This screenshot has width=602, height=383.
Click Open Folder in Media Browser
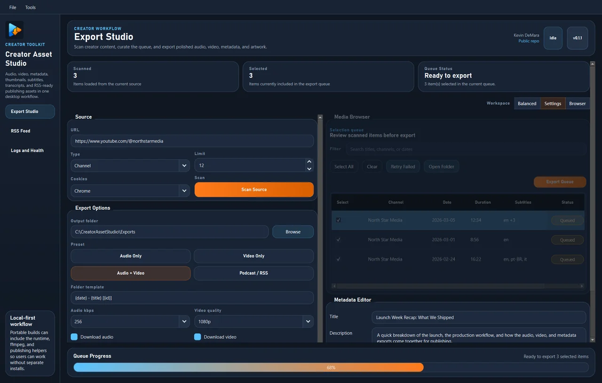pyautogui.click(x=442, y=167)
